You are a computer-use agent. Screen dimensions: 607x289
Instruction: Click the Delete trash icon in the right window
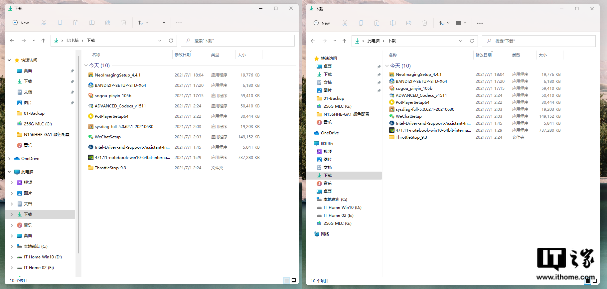(x=425, y=23)
